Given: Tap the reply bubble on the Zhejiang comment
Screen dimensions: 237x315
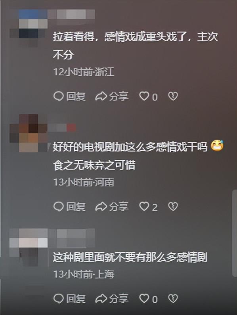Looking at the screenshot, I should 58,96.
